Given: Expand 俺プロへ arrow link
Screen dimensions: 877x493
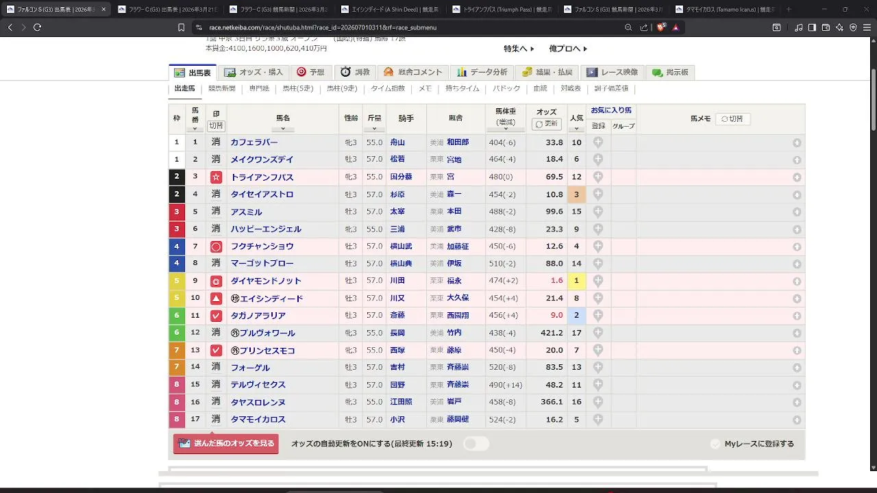Looking at the screenshot, I should tap(568, 49).
